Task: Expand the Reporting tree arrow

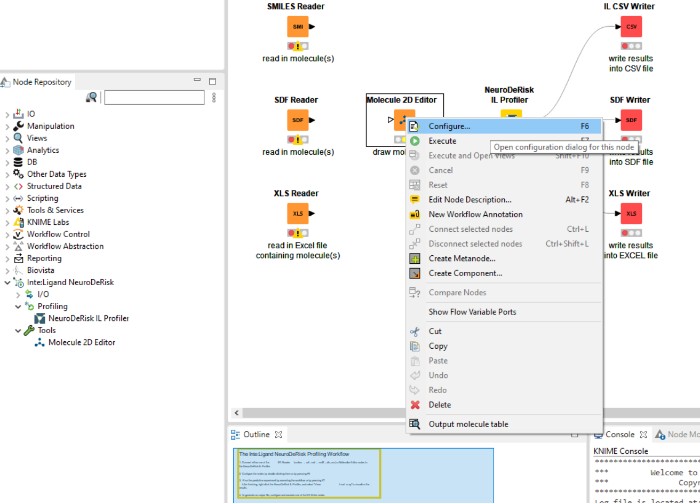Action: pos(7,258)
